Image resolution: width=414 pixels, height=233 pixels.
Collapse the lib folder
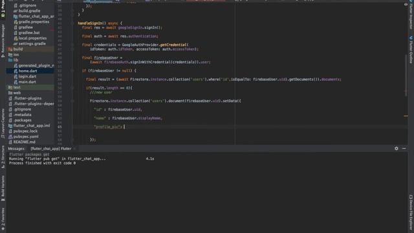point(16,60)
